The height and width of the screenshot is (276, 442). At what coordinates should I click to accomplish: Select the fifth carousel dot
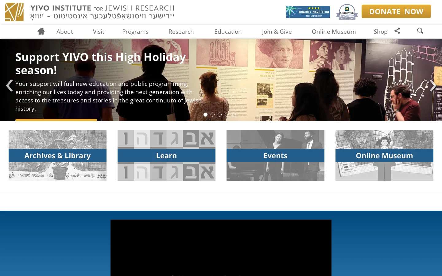click(234, 114)
